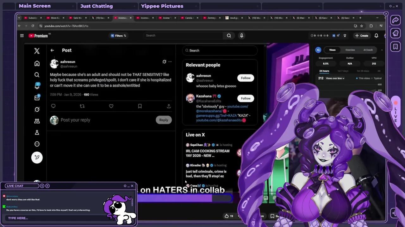Open the Views over time dropdown

[335, 78]
